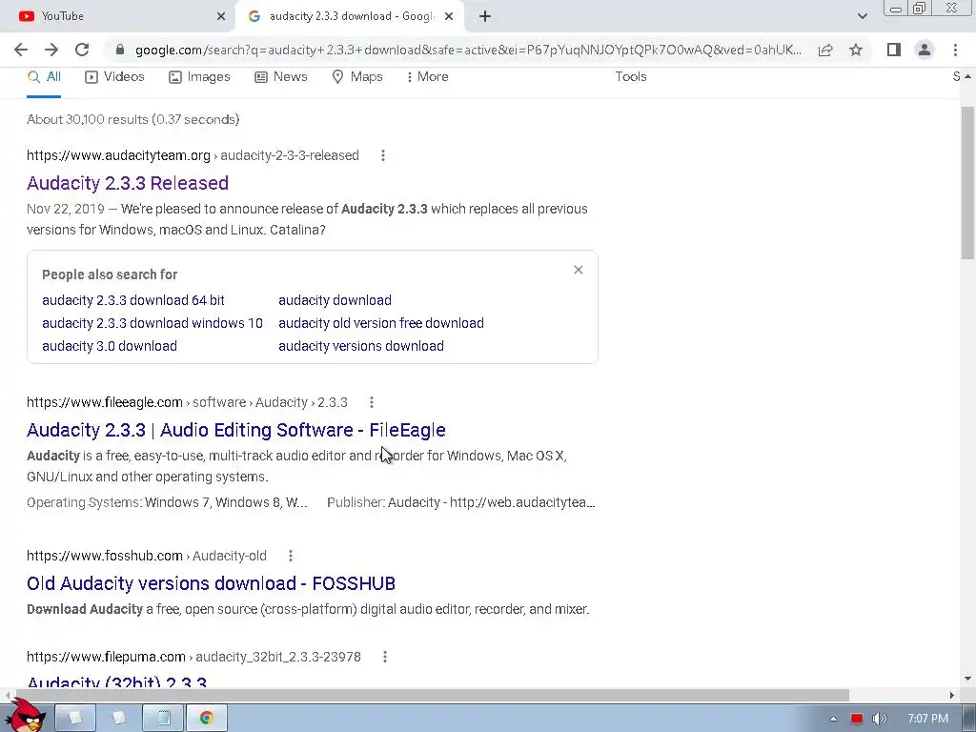
Task: Search audacity 2.3.3 download windows 10
Action: [152, 323]
